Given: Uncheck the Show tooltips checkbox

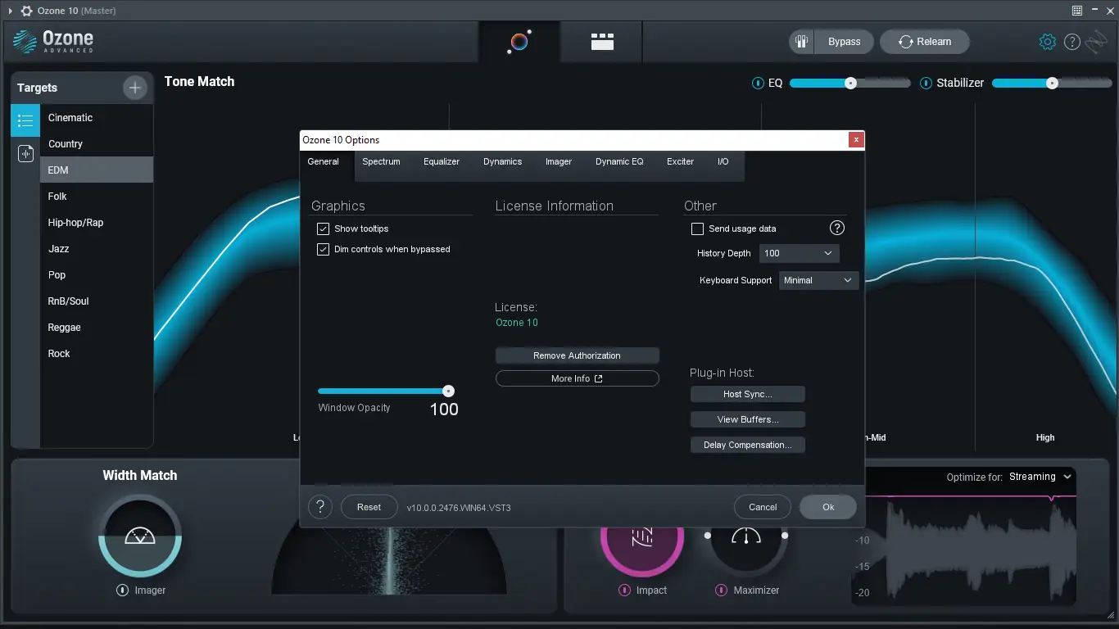Looking at the screenshot, I should click(323, 229).
